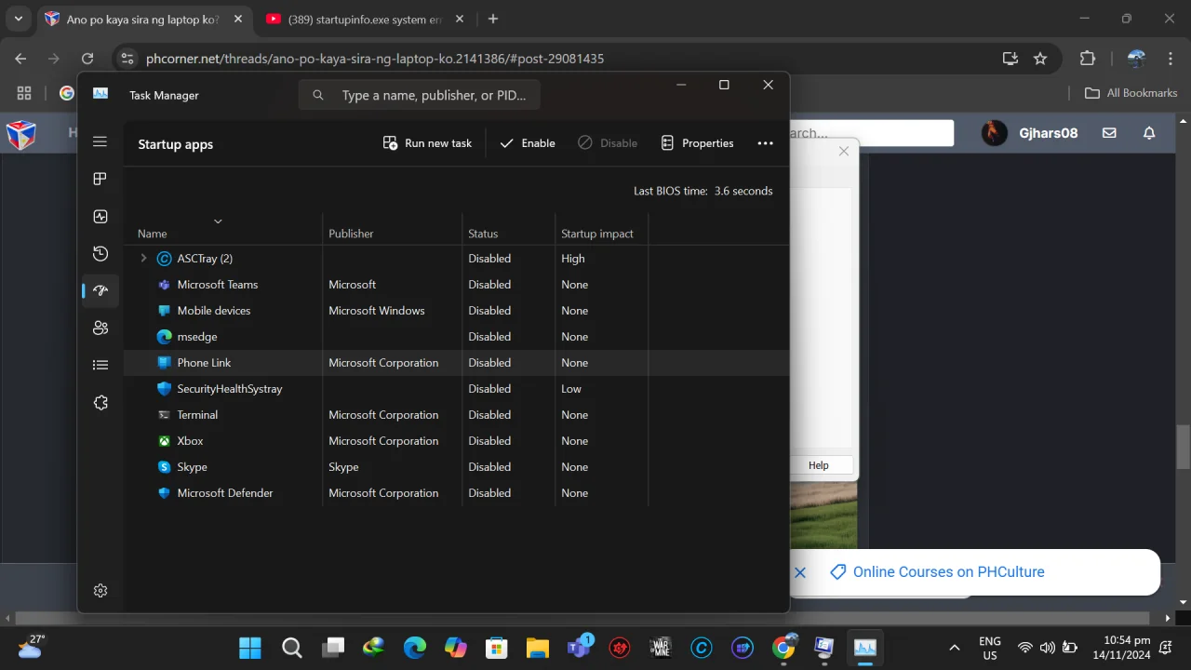Open Chrome tab search dropdown arrow
The width and height of the screenshot is (1191, 670).
18,19
